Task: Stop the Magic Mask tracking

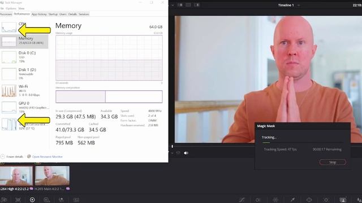Action: (x=333, y=162)
